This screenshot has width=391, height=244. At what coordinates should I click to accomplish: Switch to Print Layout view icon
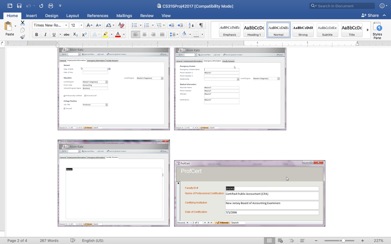coord(269,241)
